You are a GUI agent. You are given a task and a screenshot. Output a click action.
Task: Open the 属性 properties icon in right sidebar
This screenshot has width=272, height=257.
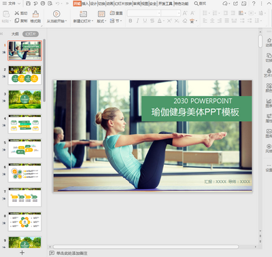[269, 118]
